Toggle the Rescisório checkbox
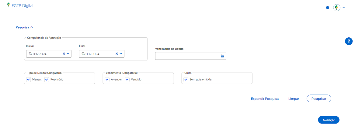Viewport: 355px width, 133px height. (x=47, y=80)
